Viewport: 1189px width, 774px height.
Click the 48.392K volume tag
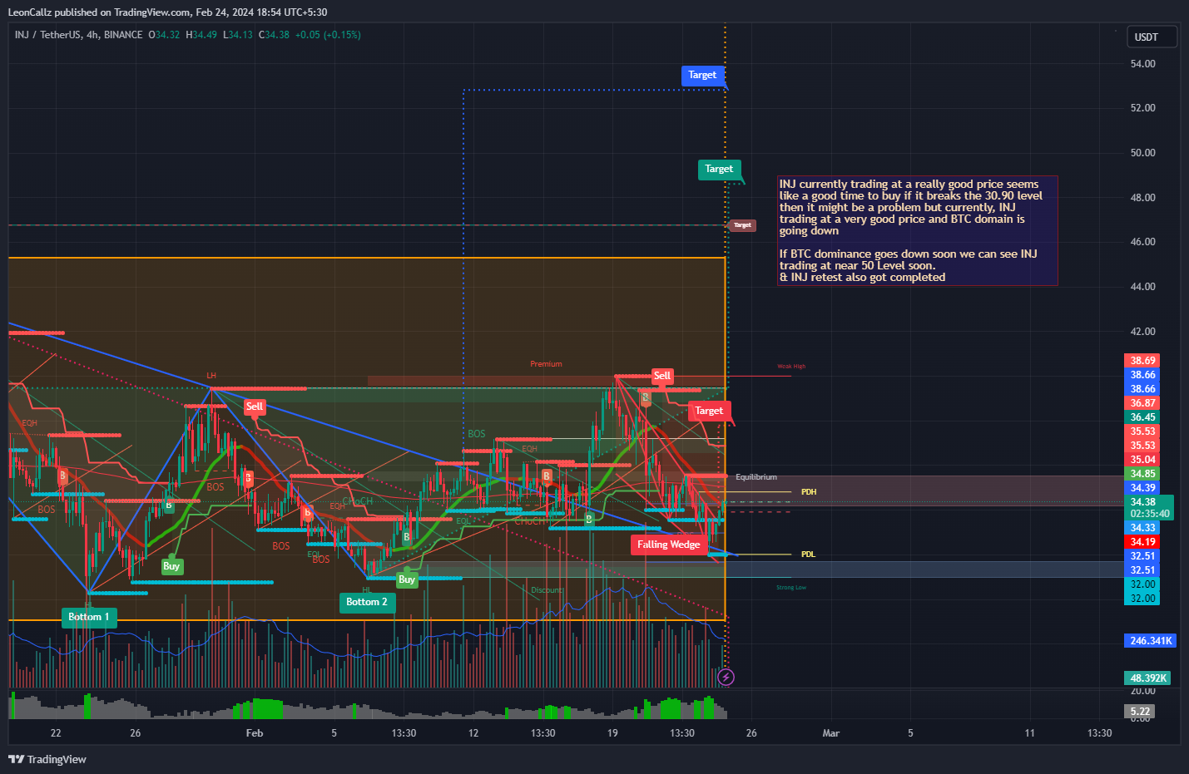[x=1148, y=678]
